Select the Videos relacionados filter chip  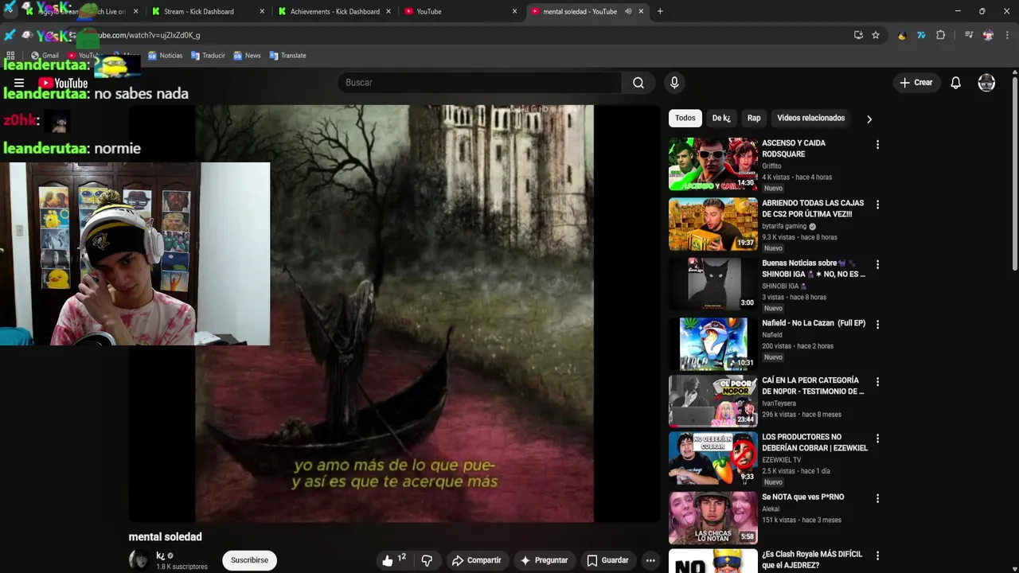[810, 118]
